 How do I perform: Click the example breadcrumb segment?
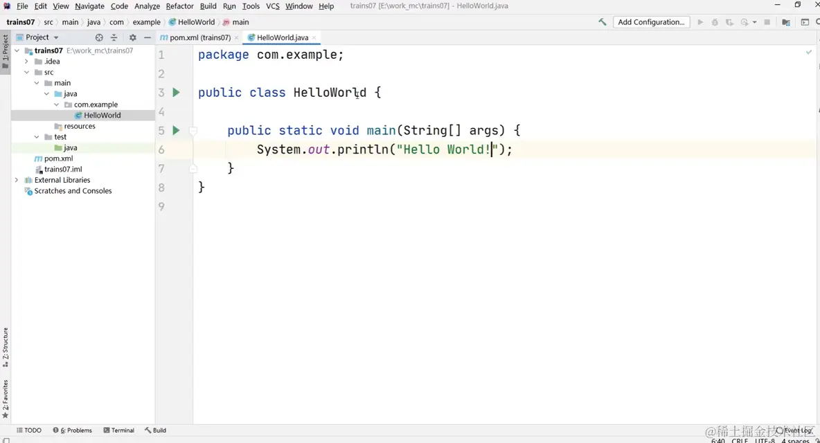click(146, 22)
